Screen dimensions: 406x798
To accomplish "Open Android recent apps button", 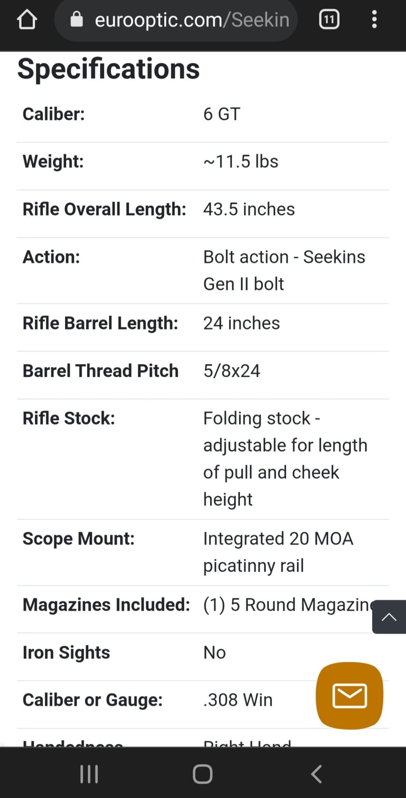I will click(x=89, y=774).
